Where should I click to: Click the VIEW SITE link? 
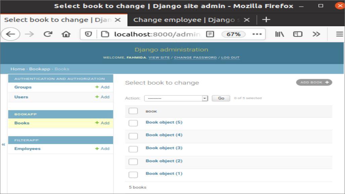159,58
